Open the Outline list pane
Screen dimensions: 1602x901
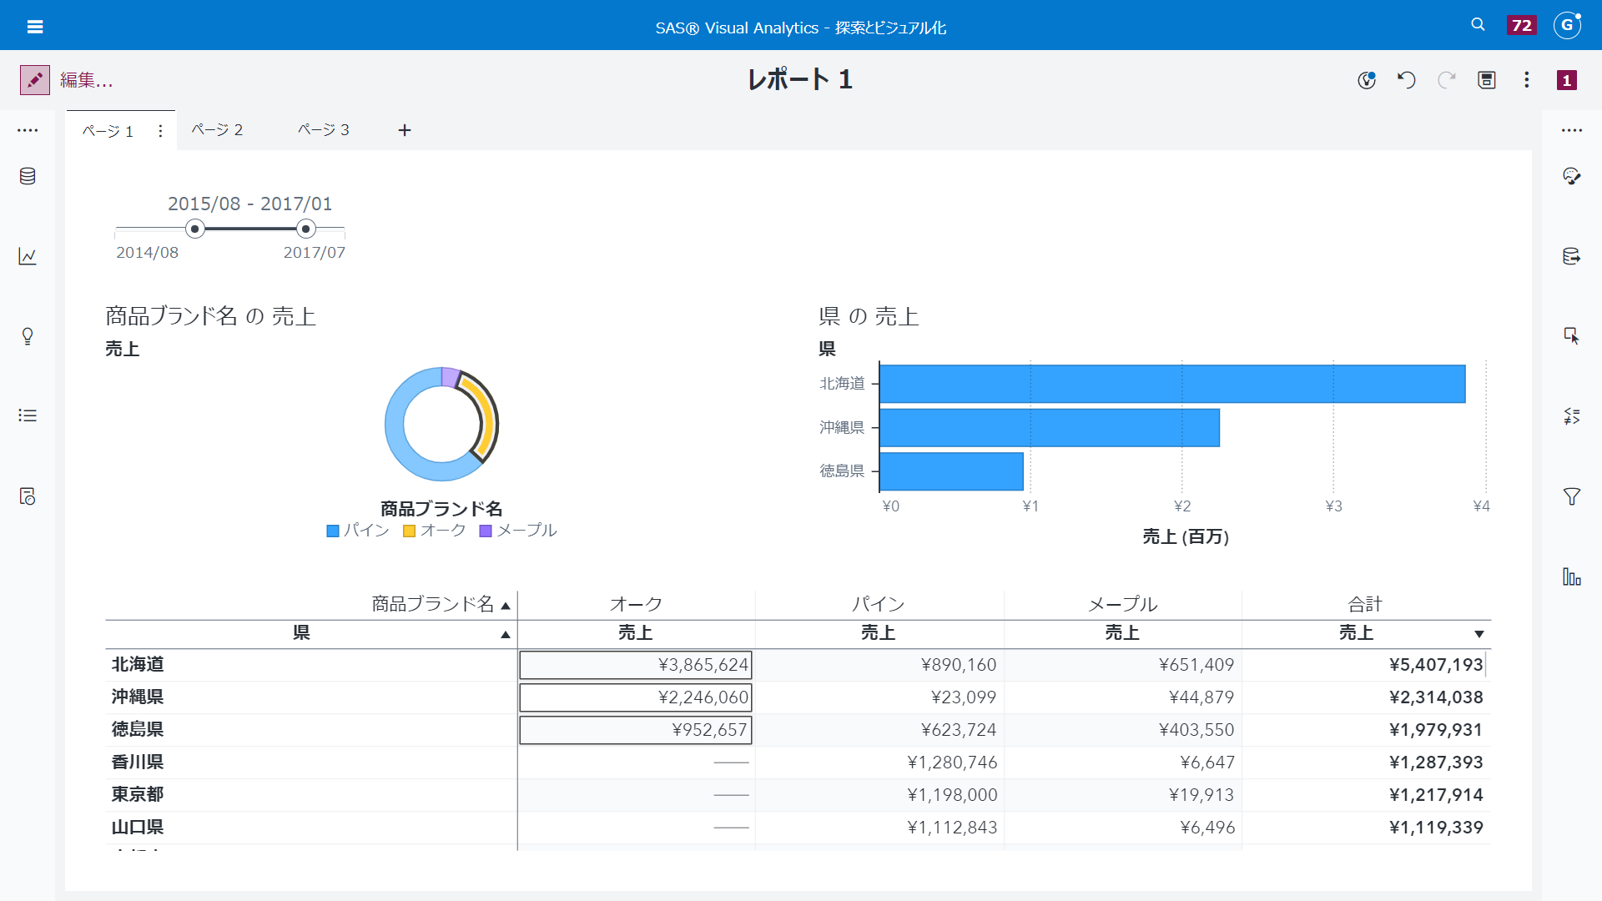click(x=28, y=415)
